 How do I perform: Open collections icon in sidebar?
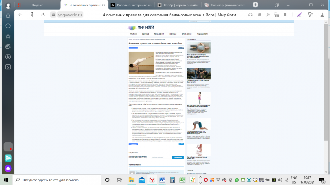click(x=8, y=47)
